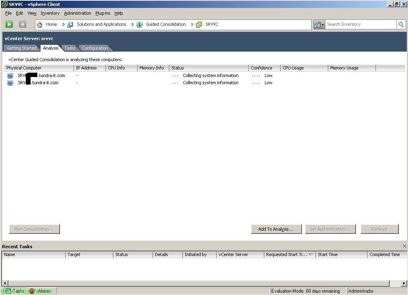408x295 pixels.
Task: Click the Recent Tasks scrollbar left arrow
Action: click(x=5, y=283)
